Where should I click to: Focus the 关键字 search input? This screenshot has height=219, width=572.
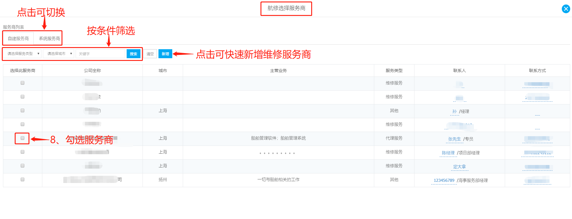click(100, 54)
